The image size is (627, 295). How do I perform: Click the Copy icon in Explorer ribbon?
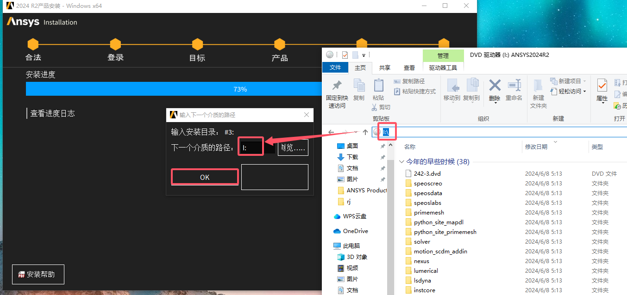pyautogui.click(x=359, y=86)
